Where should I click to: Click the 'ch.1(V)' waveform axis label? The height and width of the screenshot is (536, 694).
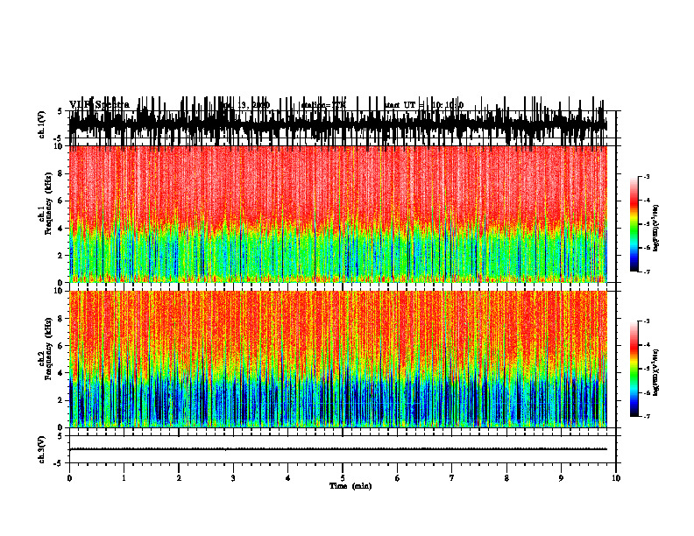[42, 124]
